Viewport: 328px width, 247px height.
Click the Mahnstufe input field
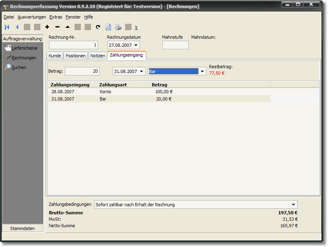coord(175,45)
